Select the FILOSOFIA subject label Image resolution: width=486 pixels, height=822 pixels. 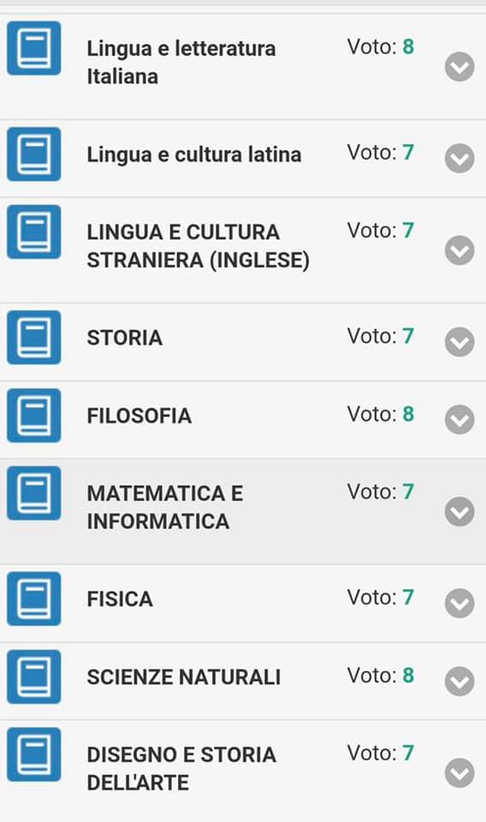tap(139, 416)
